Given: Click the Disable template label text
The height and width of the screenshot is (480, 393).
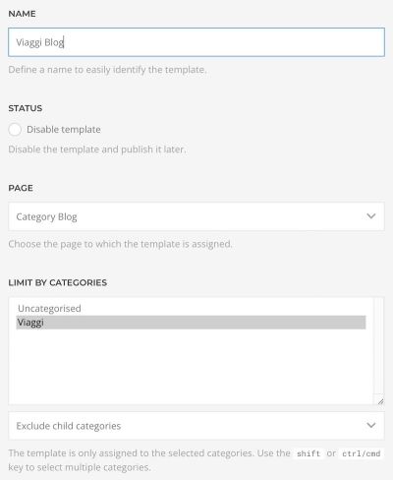Looking at the screenshot, I should click(64, 130).
